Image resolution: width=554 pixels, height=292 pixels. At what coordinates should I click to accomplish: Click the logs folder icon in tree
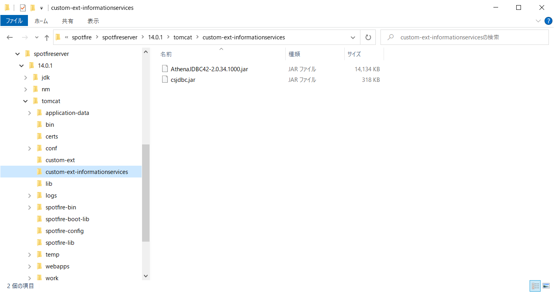click(39, 196)
